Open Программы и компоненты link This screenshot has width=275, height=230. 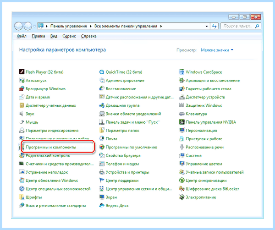[x=51, y=147]
